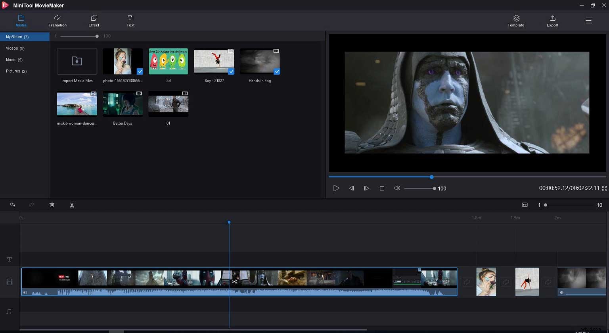
Task: Expand the Pictures (2) category
Action: coord(16,71)
